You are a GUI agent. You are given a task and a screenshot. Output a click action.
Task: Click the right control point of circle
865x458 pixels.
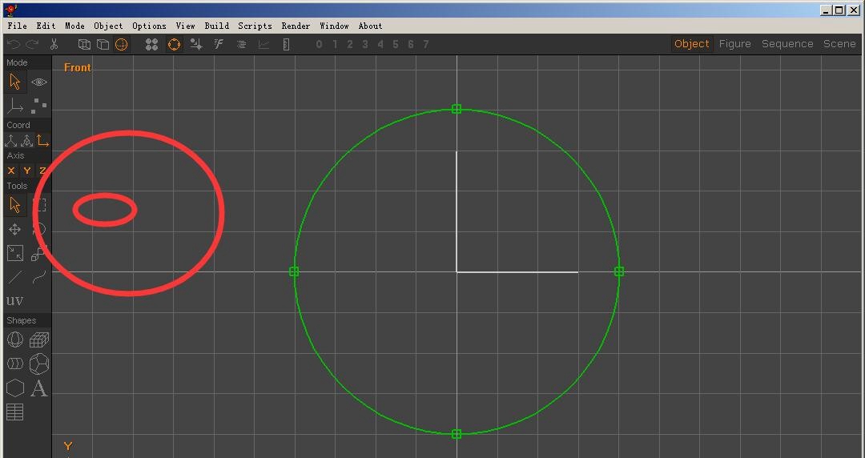pyautogui.click(x=619, y=271)
